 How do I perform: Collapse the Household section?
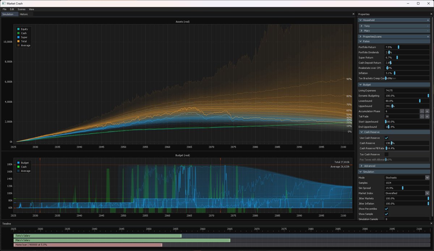[x=361, y=20]
